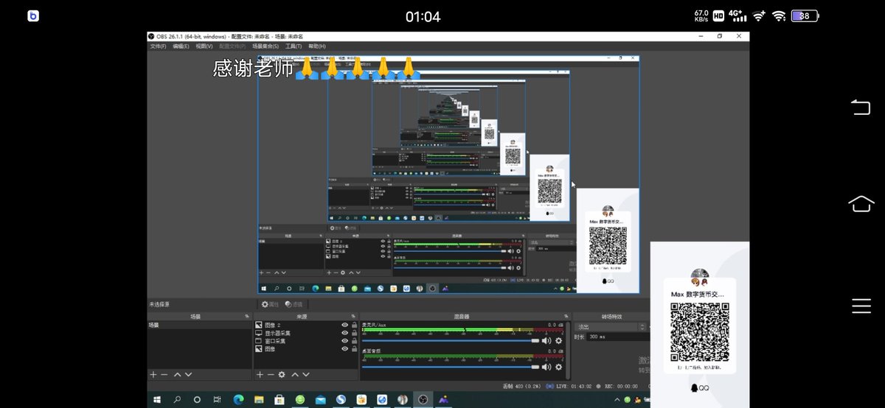
Task: Open the 淡出 transition dropdown
Action: 611,326
